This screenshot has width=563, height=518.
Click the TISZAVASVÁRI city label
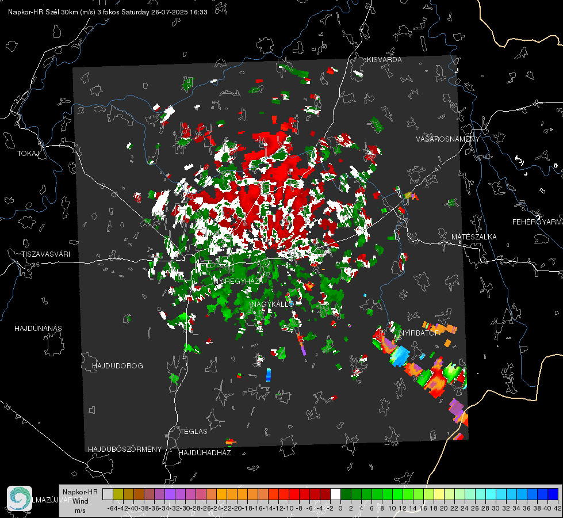coord(46,254)
